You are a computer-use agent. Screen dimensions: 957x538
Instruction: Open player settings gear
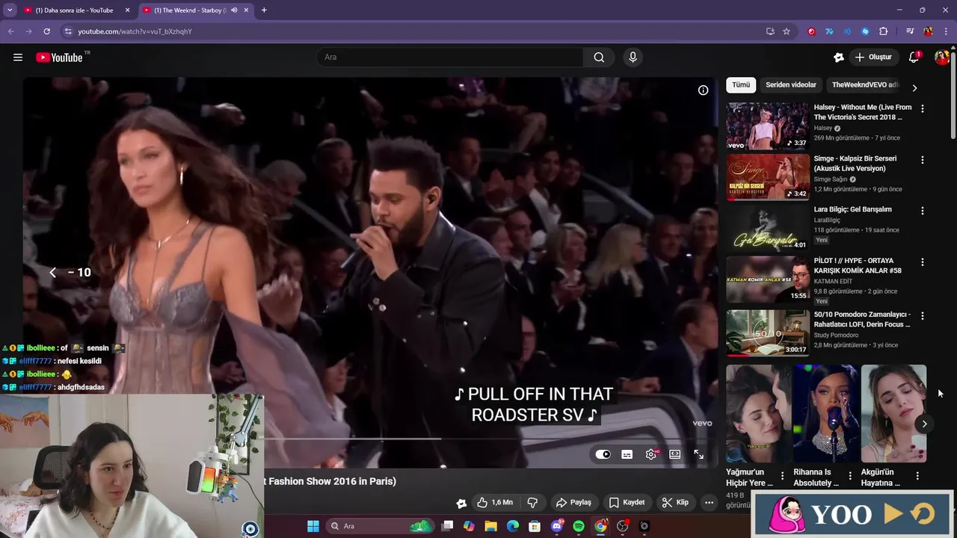pos(651,454)
